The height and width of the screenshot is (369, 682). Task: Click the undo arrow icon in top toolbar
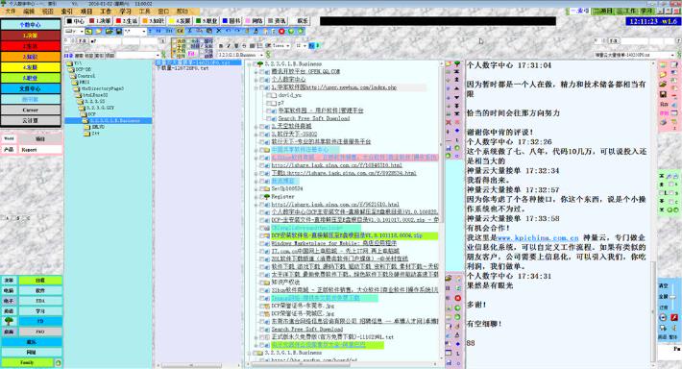point(228,31)
